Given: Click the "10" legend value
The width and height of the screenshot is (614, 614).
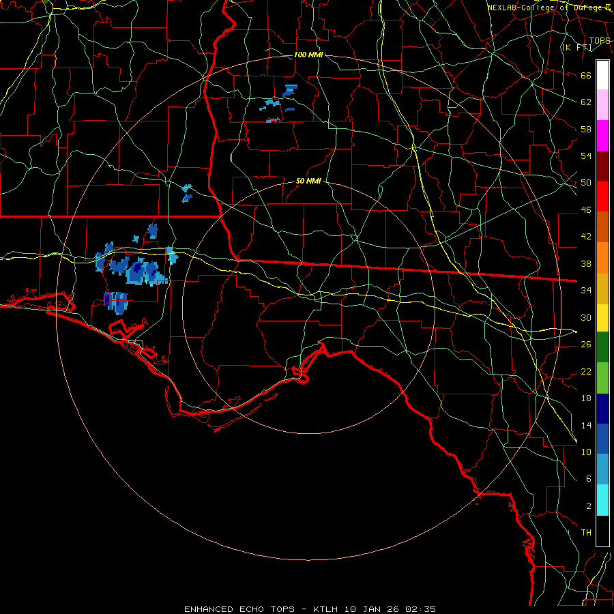Looking at the screenshot, I should pos(586,452).
